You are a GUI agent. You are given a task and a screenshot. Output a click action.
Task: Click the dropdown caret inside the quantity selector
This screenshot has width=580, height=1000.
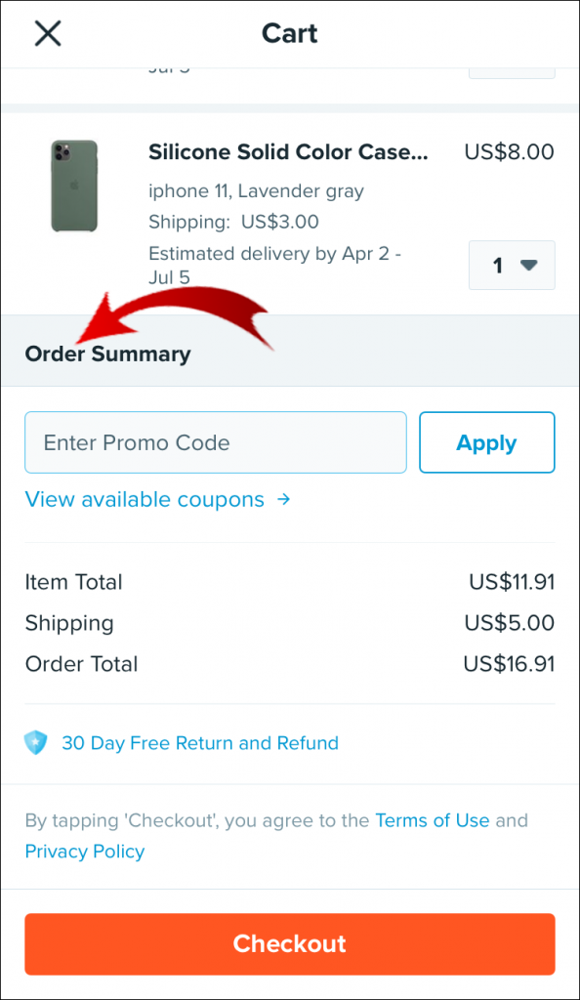[x=528, y=265]
